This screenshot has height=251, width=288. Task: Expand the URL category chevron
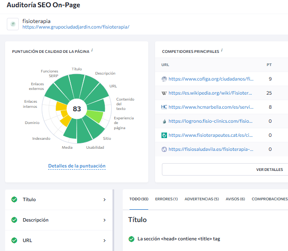click(104, 240)
